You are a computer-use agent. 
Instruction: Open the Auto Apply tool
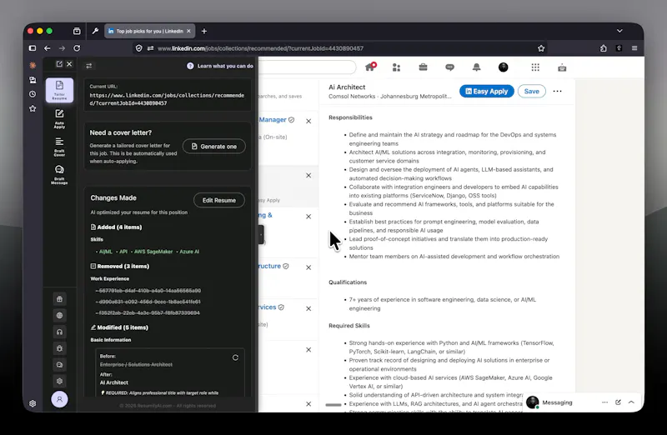59,118
